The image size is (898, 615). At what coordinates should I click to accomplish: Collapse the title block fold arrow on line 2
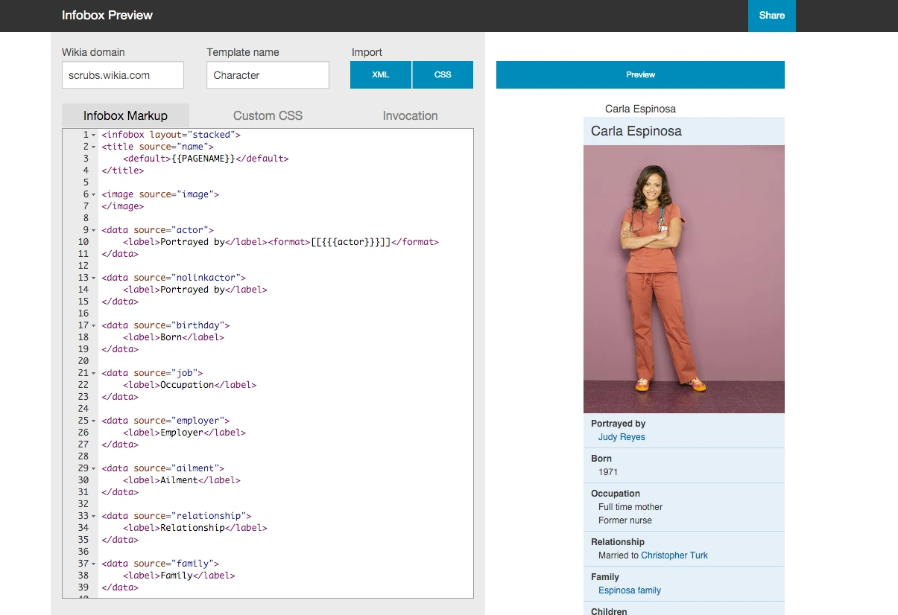94,147
